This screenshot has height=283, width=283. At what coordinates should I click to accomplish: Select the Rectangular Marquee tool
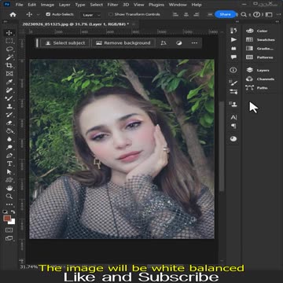(x=9, y=41)
